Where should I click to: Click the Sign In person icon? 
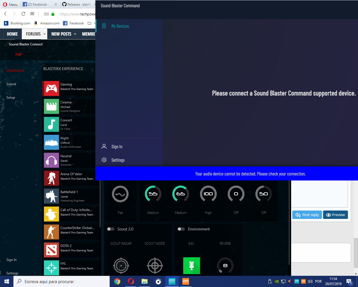pyautogui.click(x=104, y=146)
